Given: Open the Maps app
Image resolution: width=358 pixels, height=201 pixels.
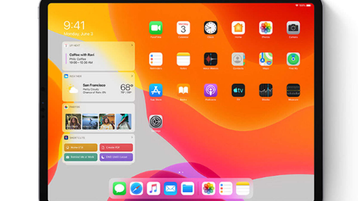Looking at the screenshot, I should click(x=266, y=59).
